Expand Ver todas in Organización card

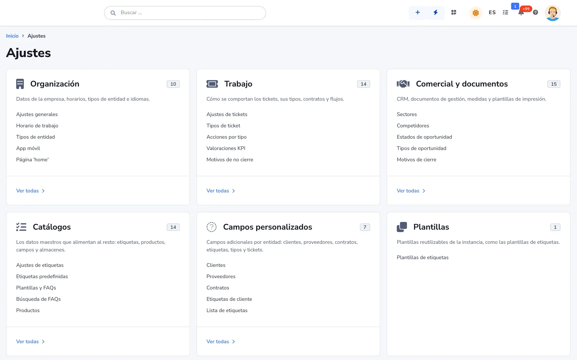click(30, 191)
